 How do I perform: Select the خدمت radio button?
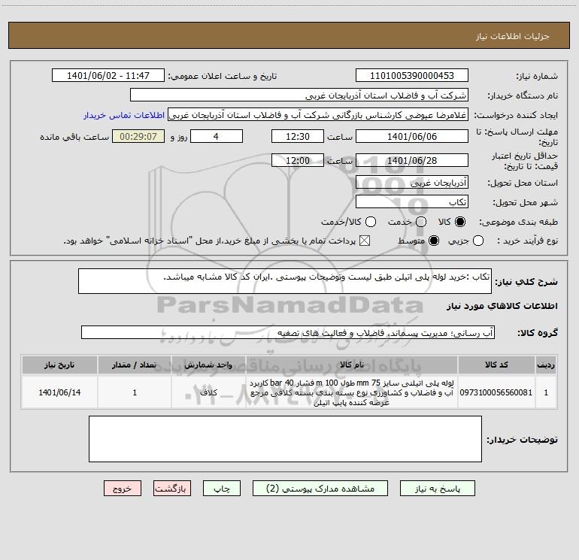tap(421, 222)
